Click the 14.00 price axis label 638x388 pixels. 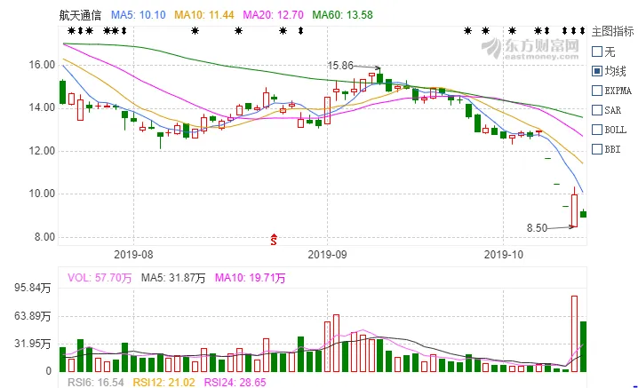pos(42,107)
